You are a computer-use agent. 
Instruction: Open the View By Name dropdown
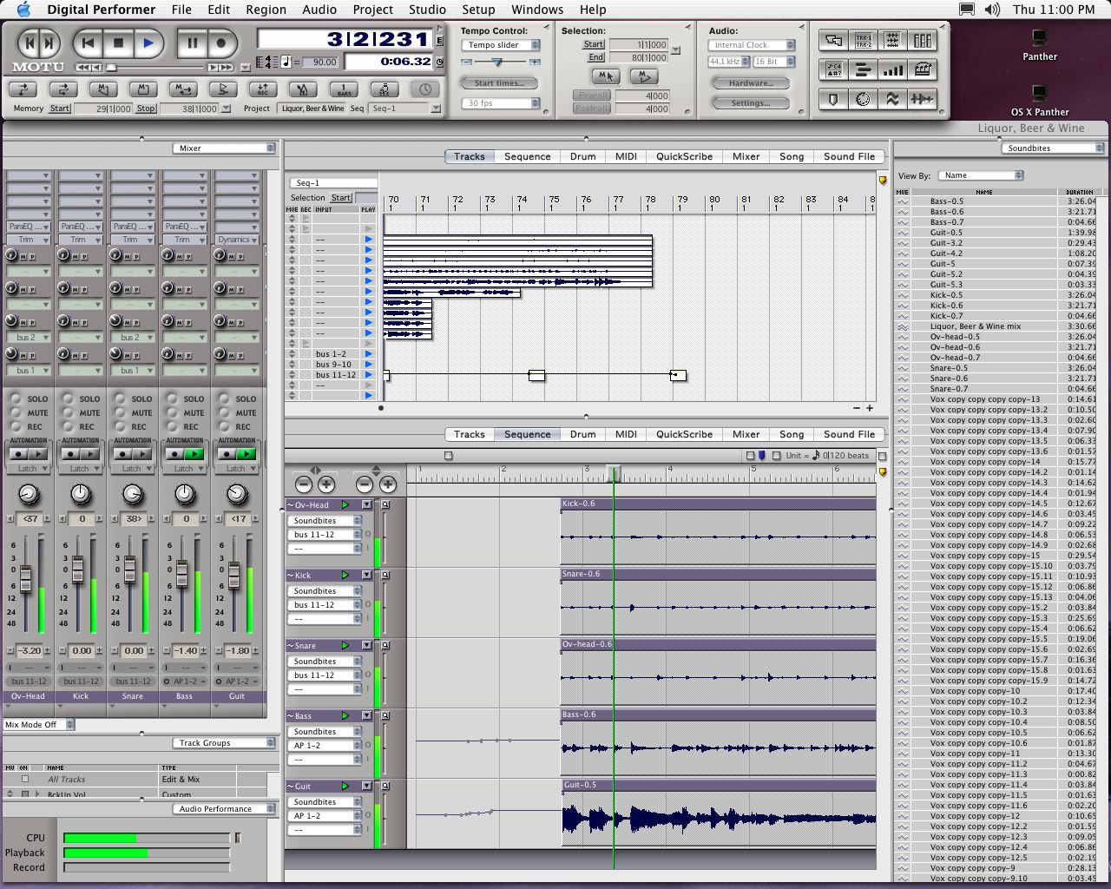pos(983,175)
